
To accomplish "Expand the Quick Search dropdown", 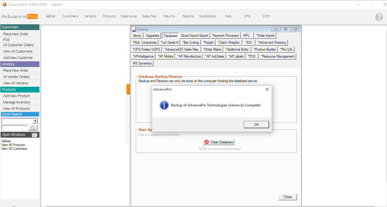I will tap(35, 121).
